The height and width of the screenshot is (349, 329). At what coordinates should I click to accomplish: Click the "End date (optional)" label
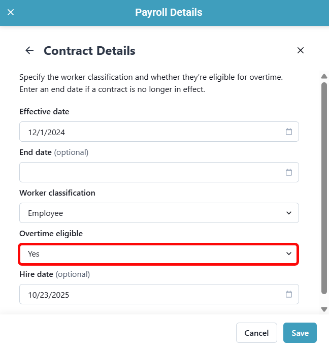(x=54, y=152)
